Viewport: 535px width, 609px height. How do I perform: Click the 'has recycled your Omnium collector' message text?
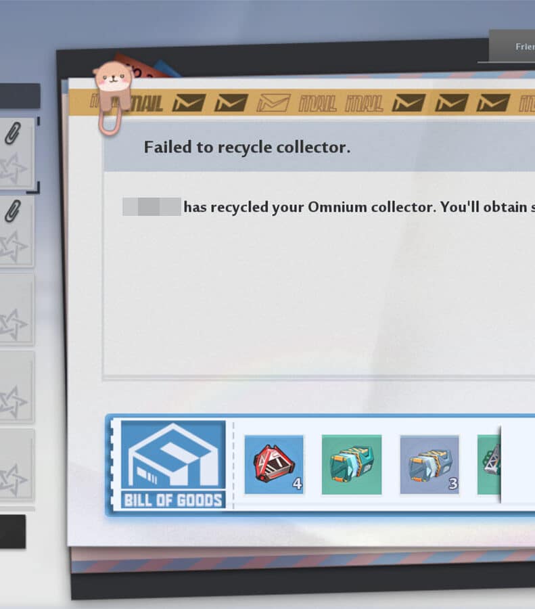pyautogui.click(x=359, y=207)
